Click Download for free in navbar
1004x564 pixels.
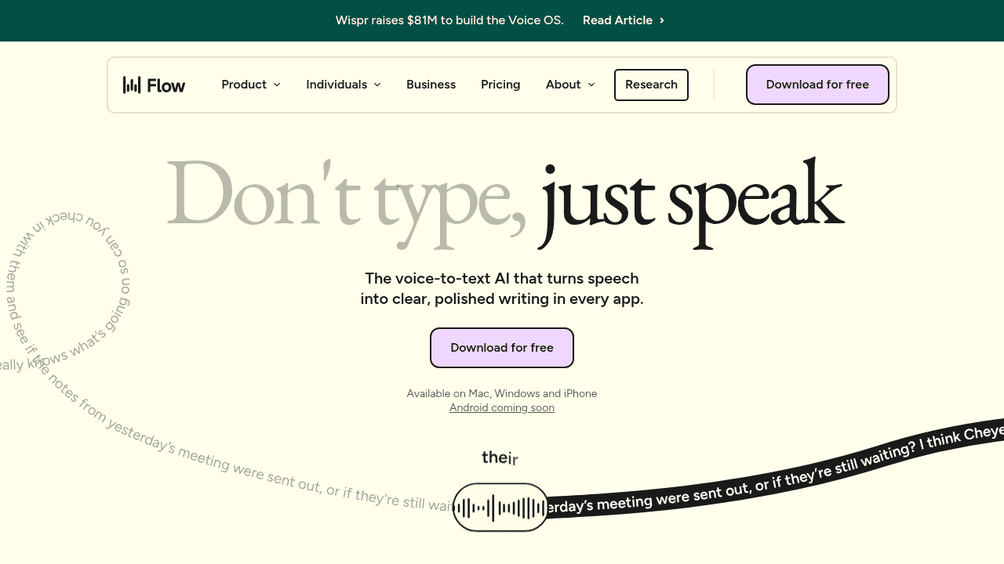coord(817,85)
